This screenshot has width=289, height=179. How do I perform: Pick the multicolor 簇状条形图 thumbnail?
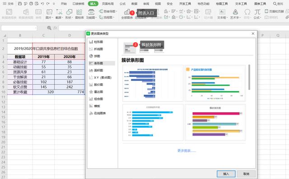click(215, 122)
